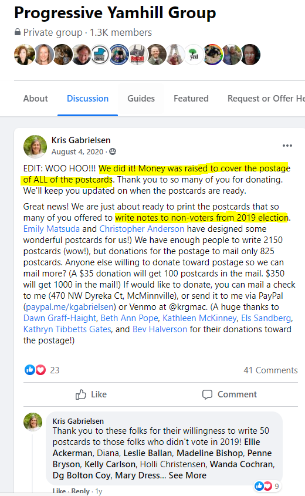Open the post options three-dot menu
305x496 pixels.
(287, 146)
